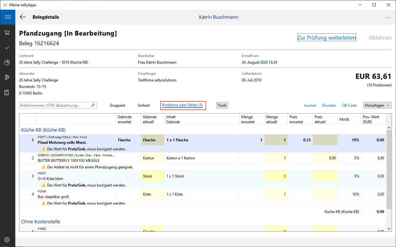Viewport: 396px width, 247px height.
Task: Expand the Hinzufügen dropdown
Action: pyautogui.click(x=377, y=105)
